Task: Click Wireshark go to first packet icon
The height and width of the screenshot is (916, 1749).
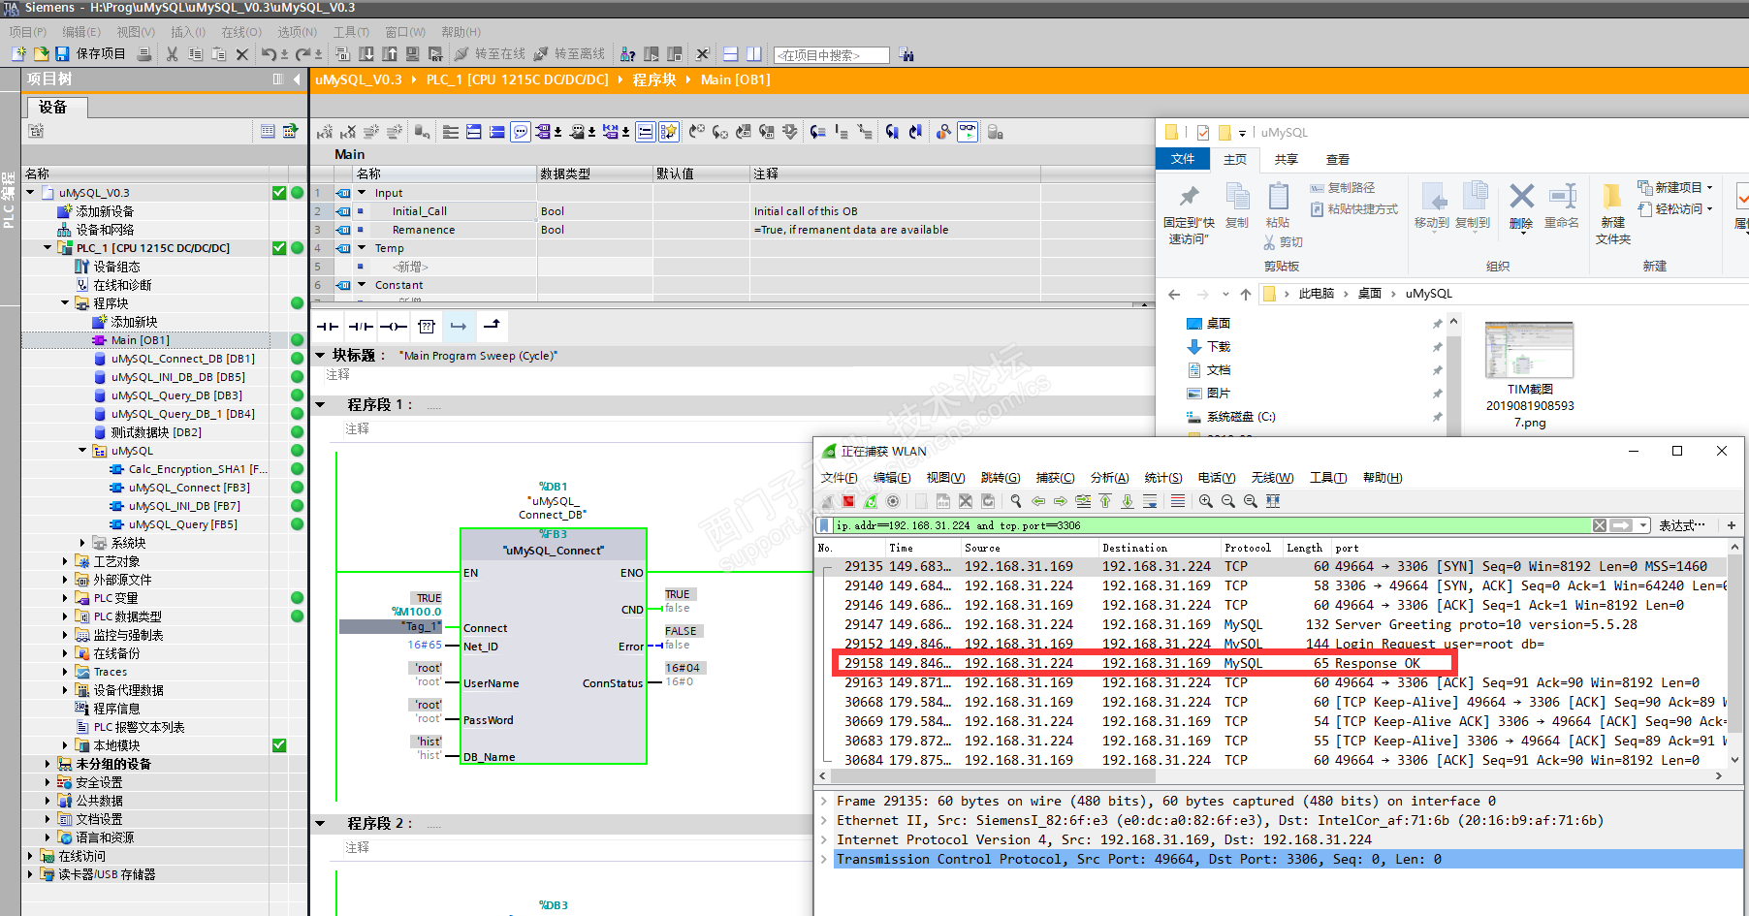Action: (1105, 501)
